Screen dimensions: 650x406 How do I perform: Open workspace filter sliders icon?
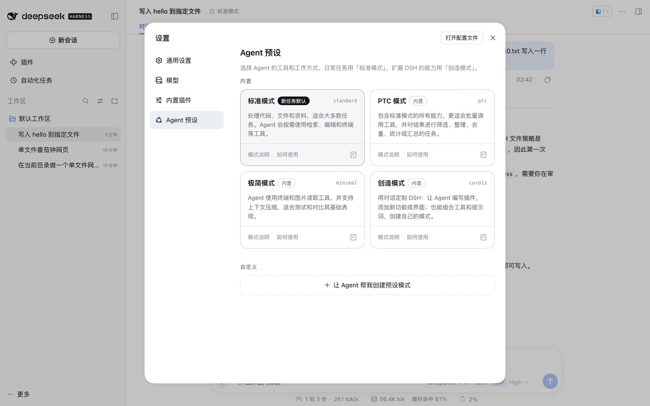click(x=100, y=101)
